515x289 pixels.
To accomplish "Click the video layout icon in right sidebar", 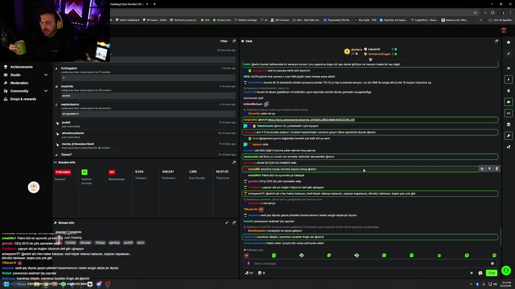I will pyautogui.click(x=509, y=124).
